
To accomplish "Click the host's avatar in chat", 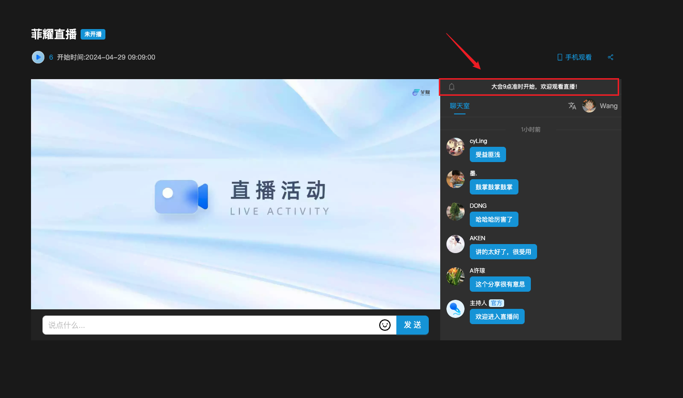I will 455,309.
